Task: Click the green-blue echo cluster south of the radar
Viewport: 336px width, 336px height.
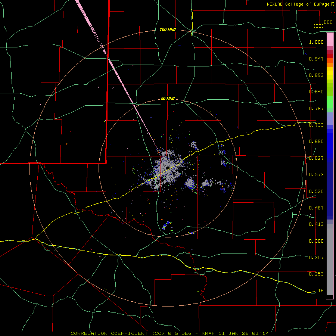Action: click(x=167, y=225)
